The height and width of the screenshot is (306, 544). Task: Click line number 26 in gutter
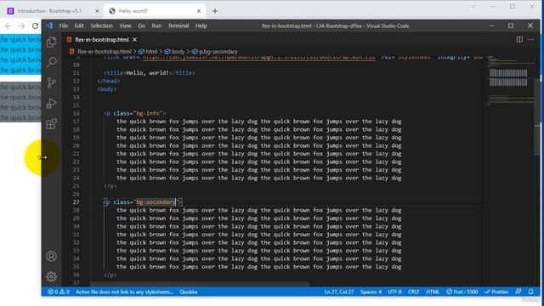[x=76, y=194]
